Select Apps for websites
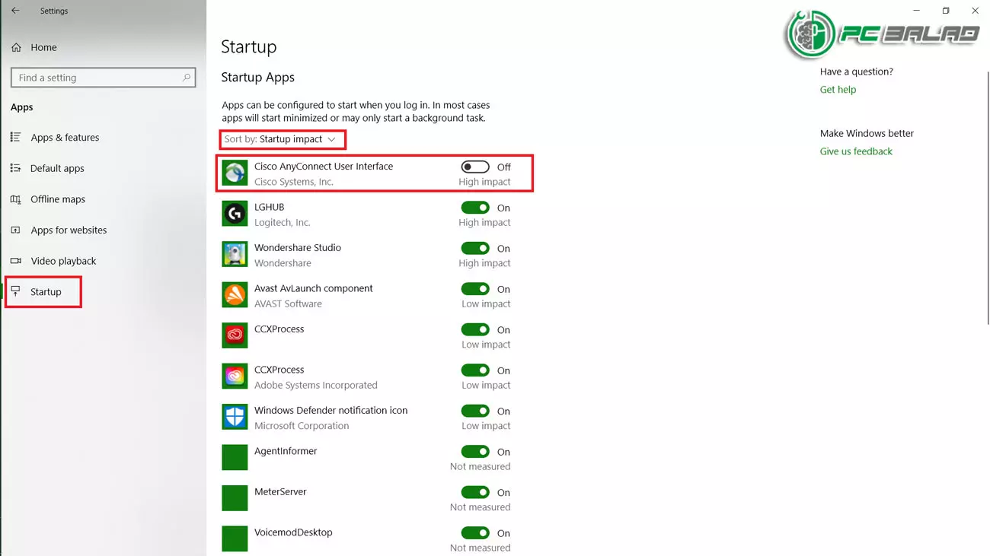The height and width of the screenshot is (556, 990). (69, 230)
